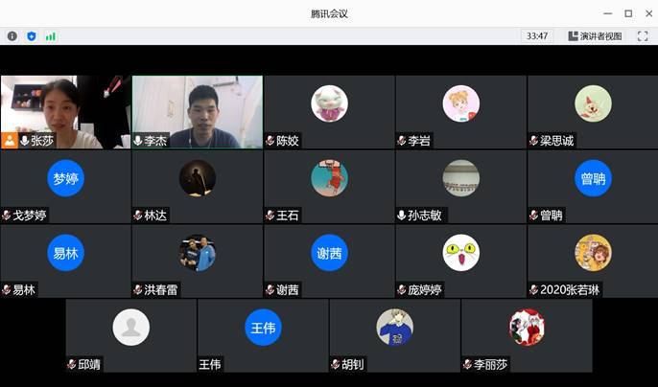Viewport: 658px width, 387px height.
Task: Check the green network signal icon
Action: (50, 36)
